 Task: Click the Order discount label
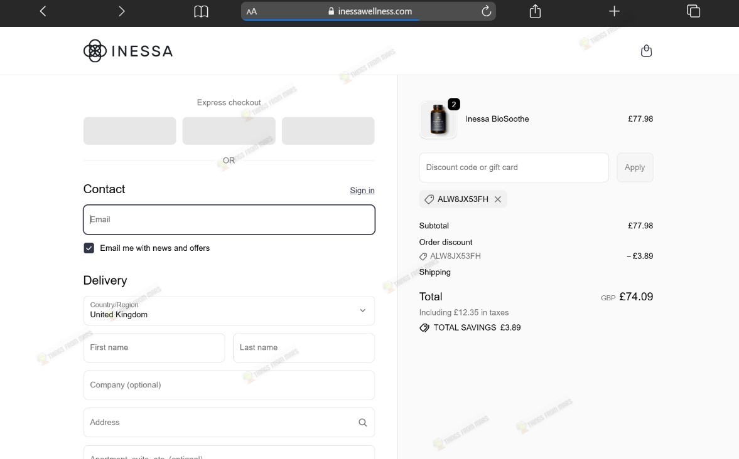point(445,242)
